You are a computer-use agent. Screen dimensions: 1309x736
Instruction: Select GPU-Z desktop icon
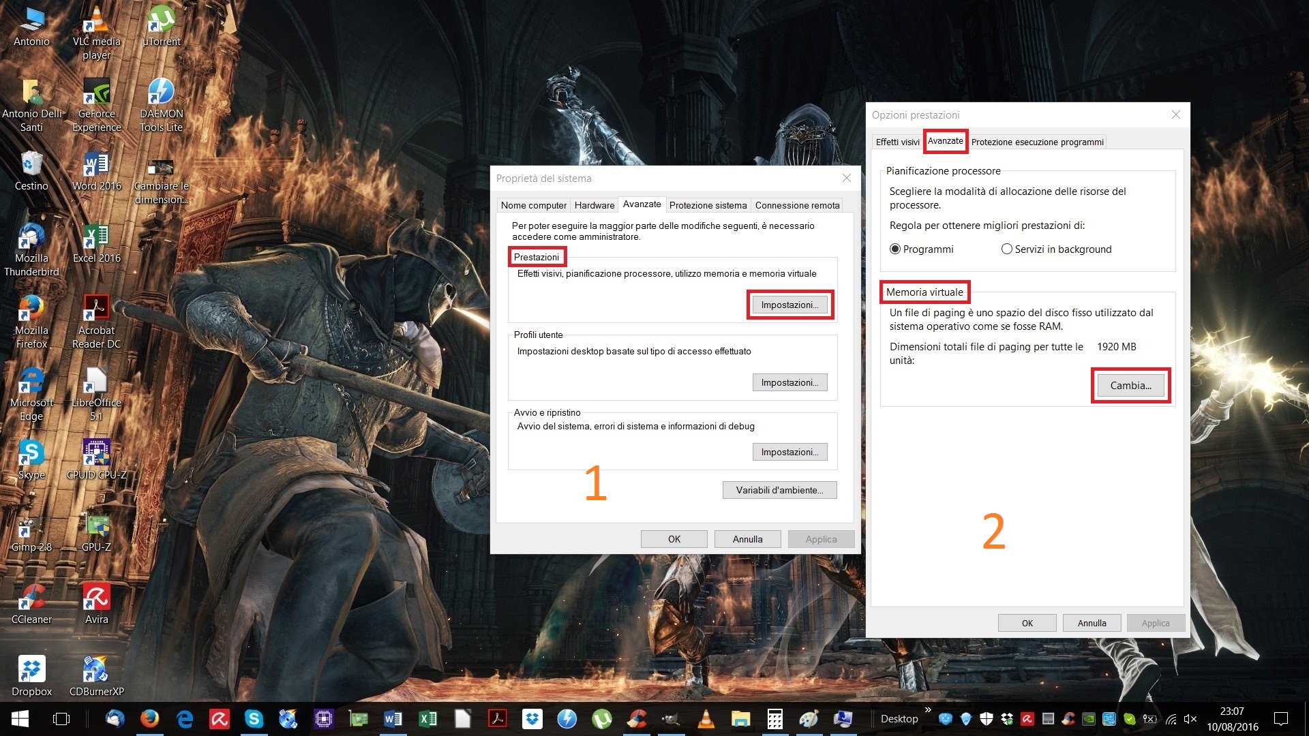point(96,532)
